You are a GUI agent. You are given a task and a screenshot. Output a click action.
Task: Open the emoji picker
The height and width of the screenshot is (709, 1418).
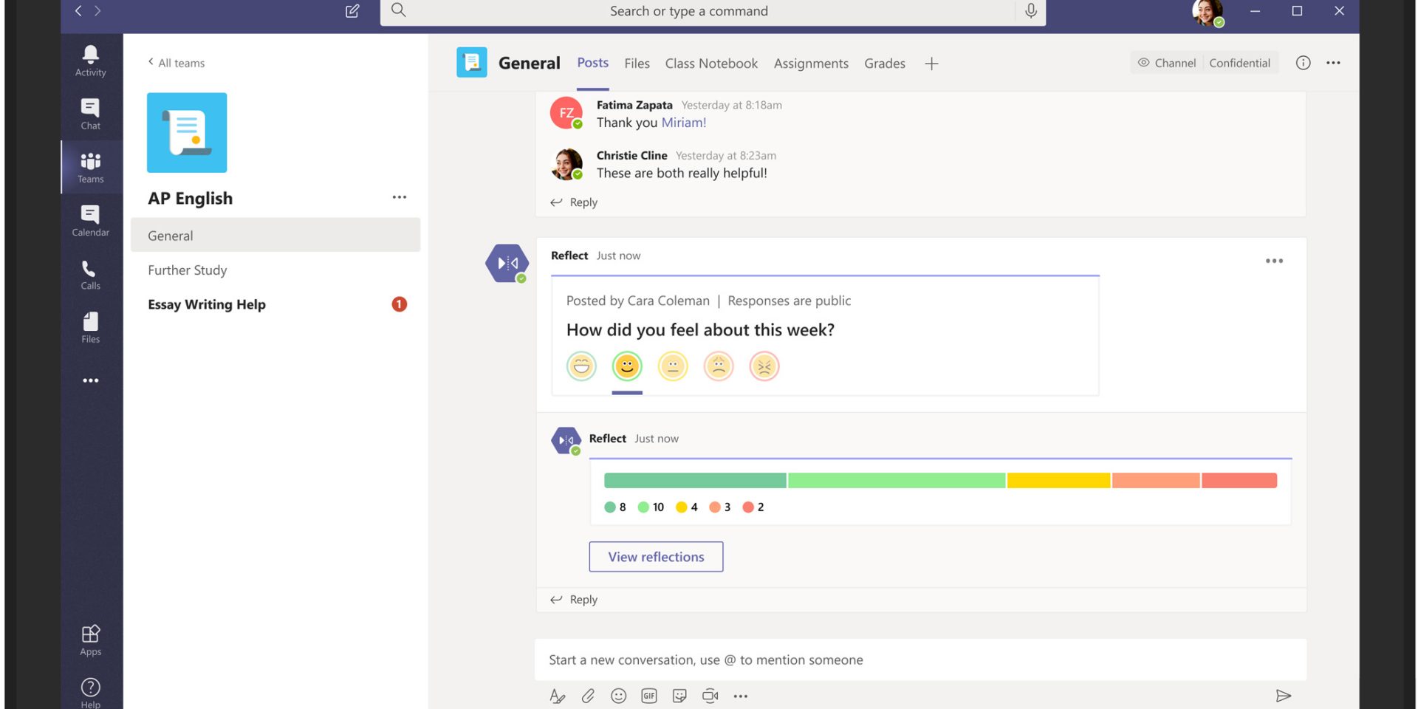click(x=619, y=696)
